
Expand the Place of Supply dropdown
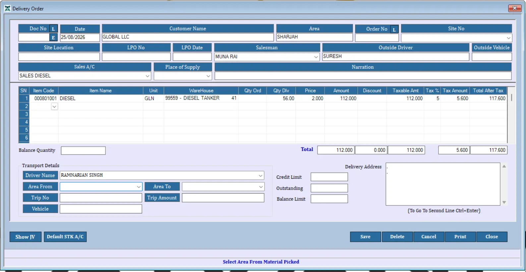208,76
